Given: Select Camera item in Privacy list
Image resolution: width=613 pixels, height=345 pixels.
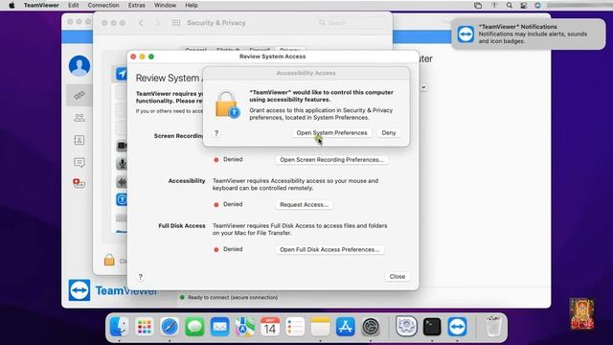Looking at the screenshot, I should pyautogui.click(x=122, y=146).
